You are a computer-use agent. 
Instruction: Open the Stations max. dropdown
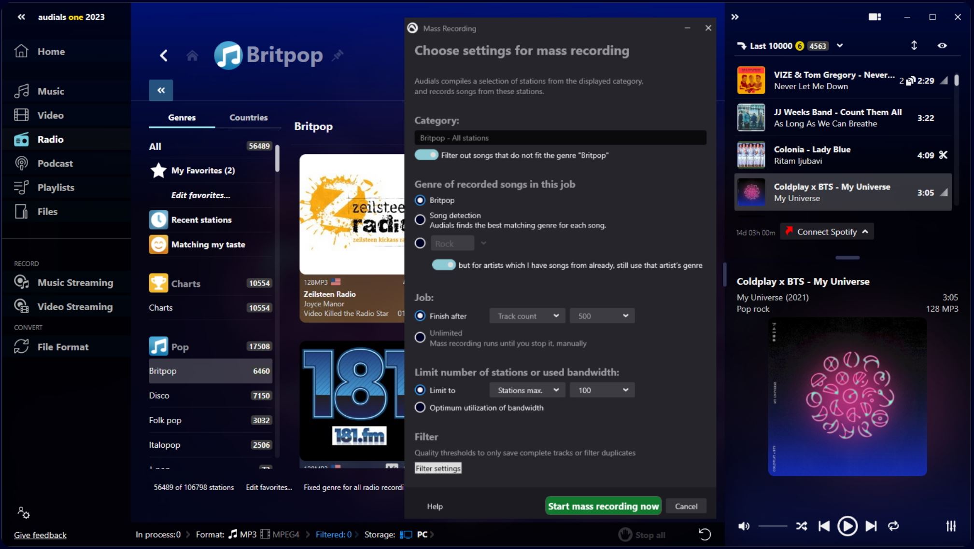point(527,390)
